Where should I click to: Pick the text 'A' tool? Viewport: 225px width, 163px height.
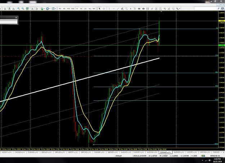(131, 9)
